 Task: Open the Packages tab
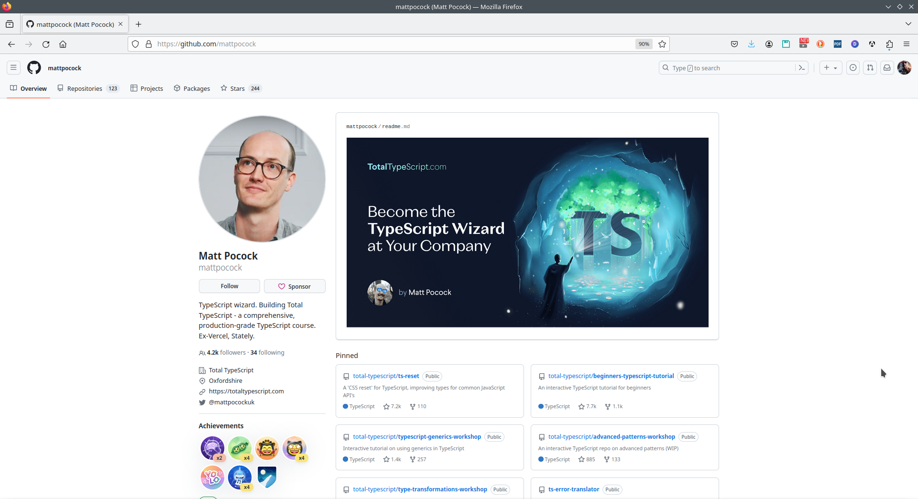coord(192,88)
